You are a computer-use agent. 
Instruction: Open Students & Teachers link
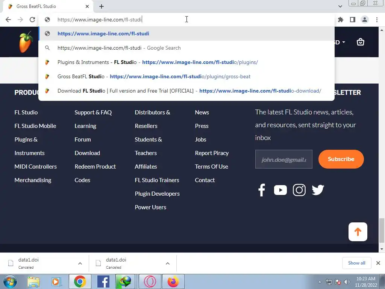tap(148, 146)
